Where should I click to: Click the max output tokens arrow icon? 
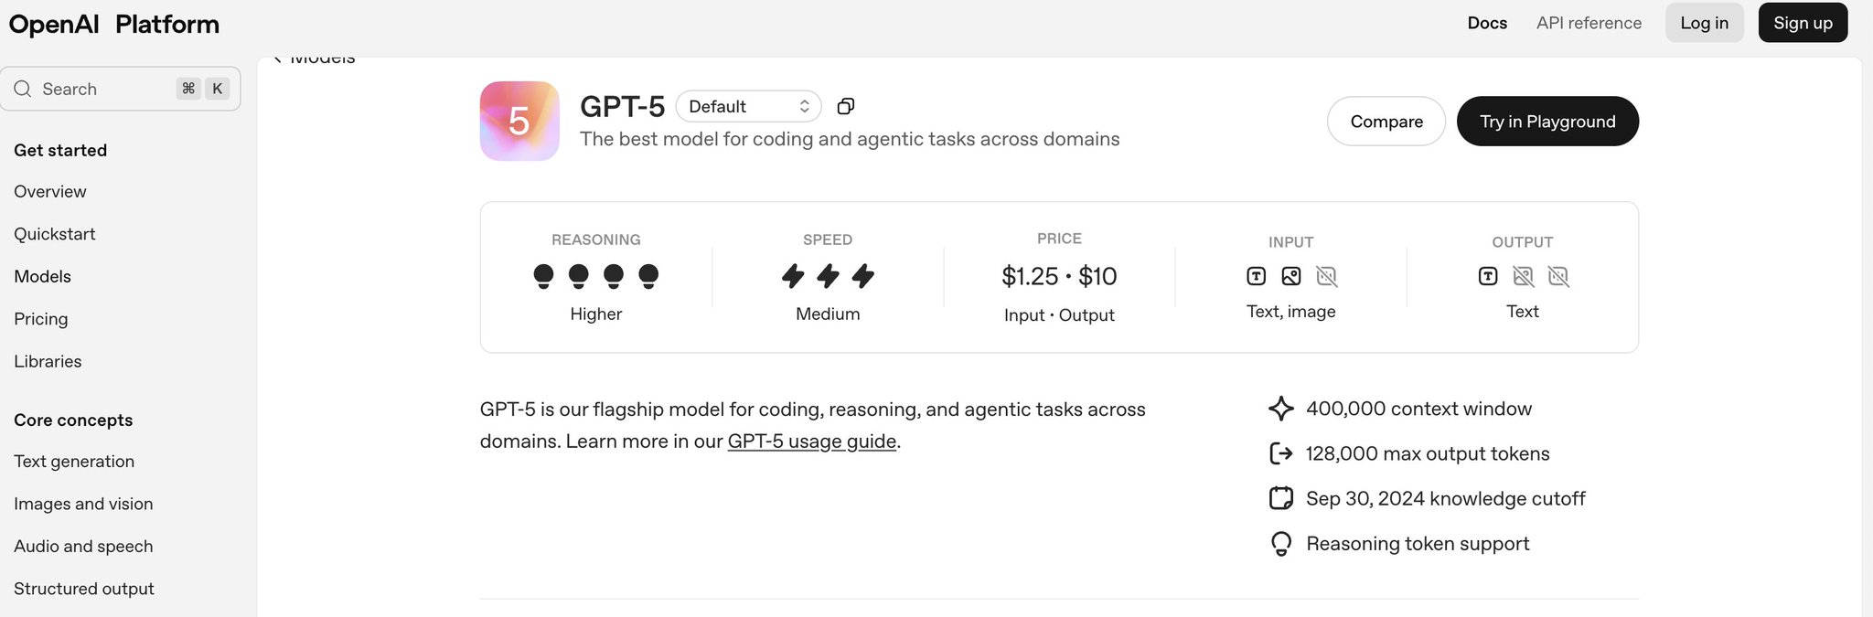pyautogui.click(x=1281, y=453)
